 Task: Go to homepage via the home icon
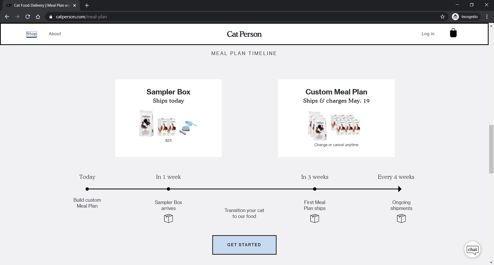38,16
